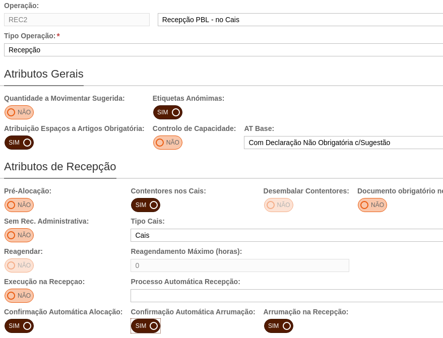Click the AT Base label
This screenshot has width=443, height=338.
259,128
